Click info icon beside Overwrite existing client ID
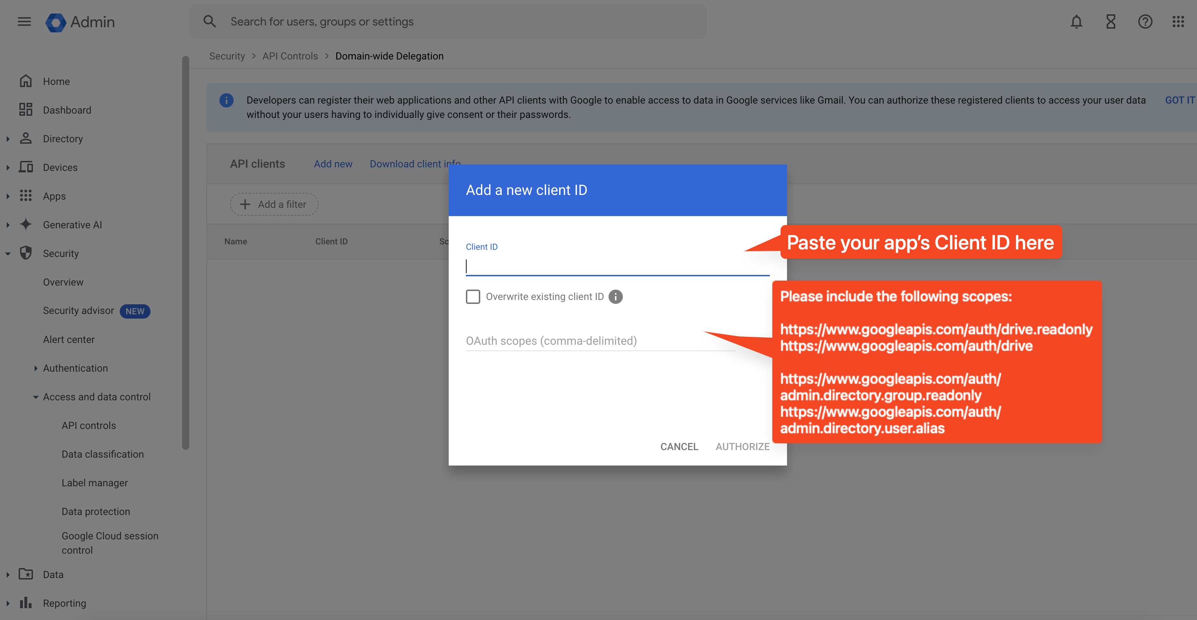 tap(616, 296)
